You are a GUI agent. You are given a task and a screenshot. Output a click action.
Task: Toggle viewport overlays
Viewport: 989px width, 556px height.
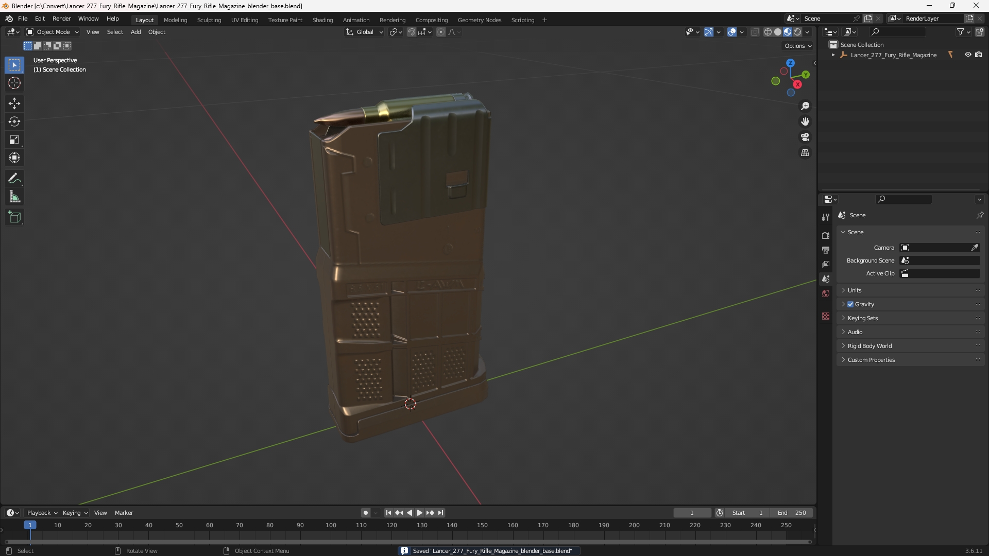(732, 32)
